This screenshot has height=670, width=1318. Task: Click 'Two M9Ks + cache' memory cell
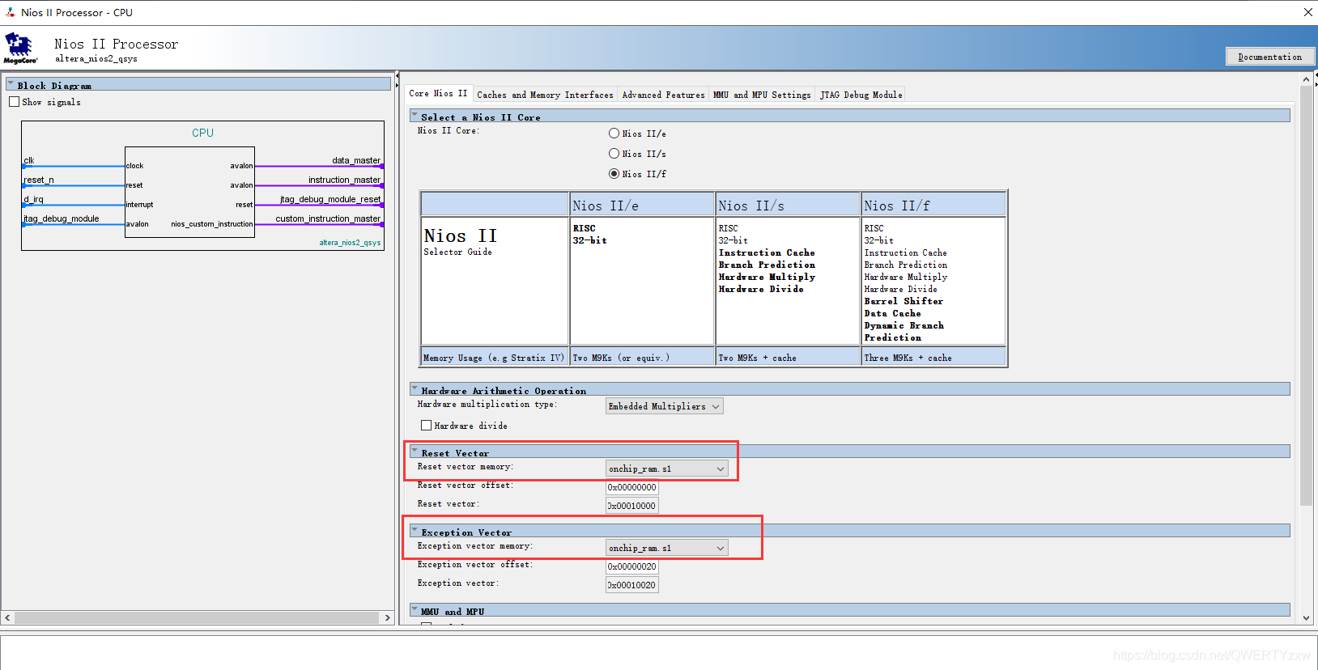788,357
